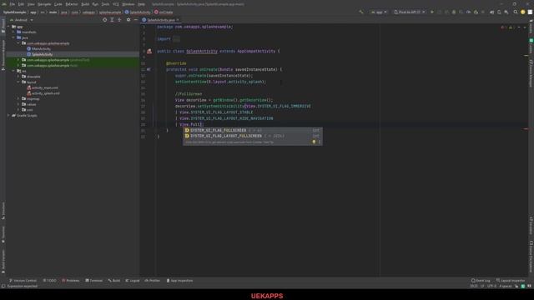The height and width of the screenshot is (300, 534).
Task: Click the select opened file target icon
Action: (104, 20)
